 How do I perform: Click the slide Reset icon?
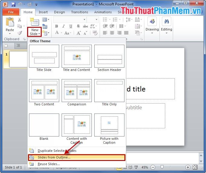point(45,26)
